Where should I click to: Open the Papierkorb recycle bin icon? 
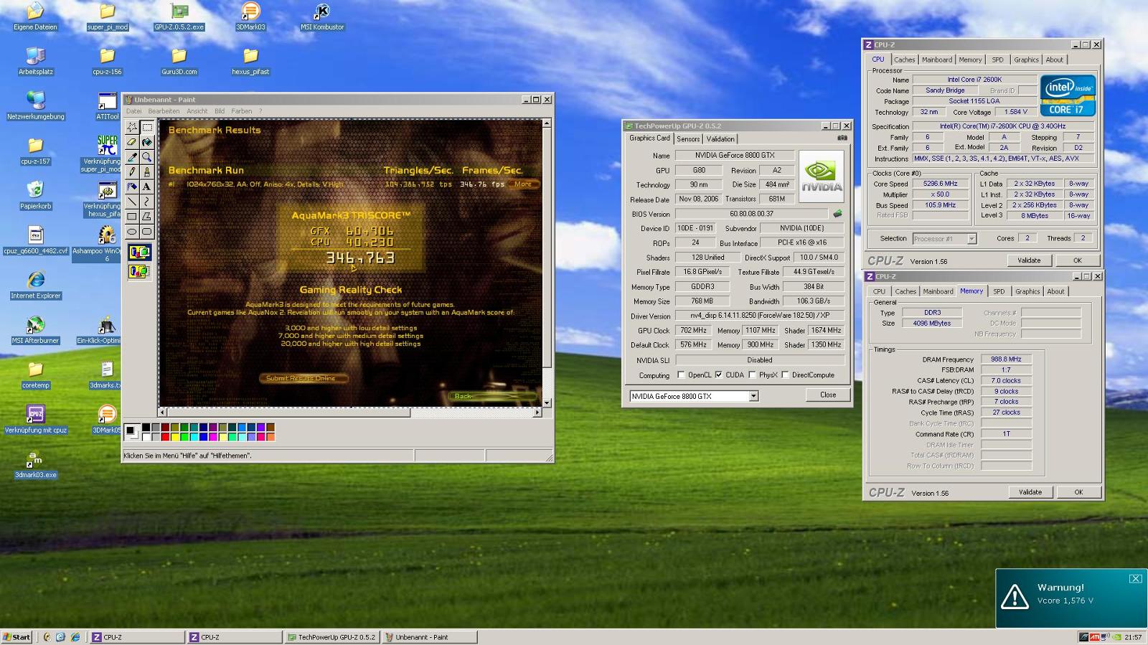tap(35, 196)
